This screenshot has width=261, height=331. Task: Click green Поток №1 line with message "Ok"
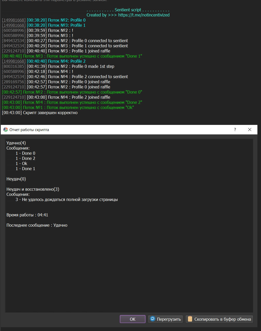tap(68, 107)
